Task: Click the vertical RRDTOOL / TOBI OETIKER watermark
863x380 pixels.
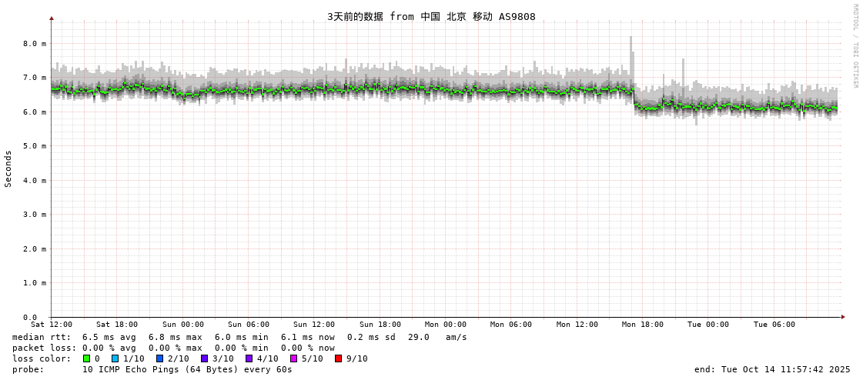Action: pos(855,46)
